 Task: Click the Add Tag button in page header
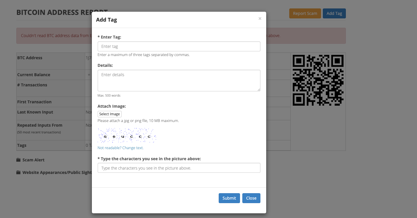click(x=334, y=13)
